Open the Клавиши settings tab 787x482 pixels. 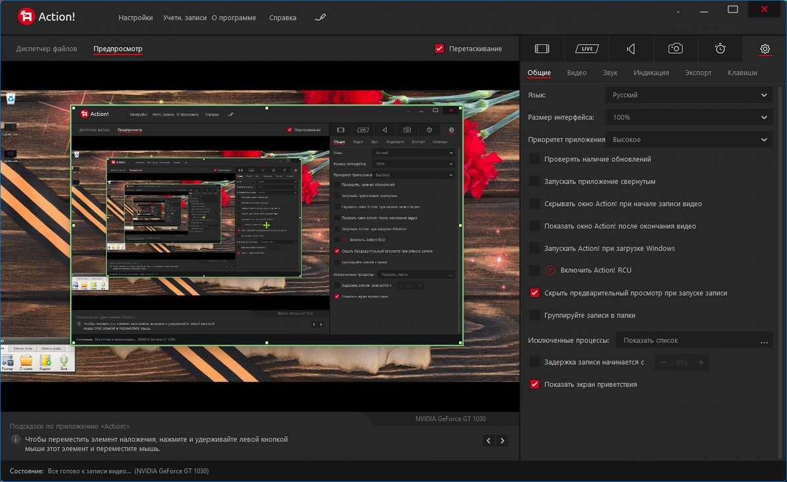pyautogui.click(x=742, y=73)
